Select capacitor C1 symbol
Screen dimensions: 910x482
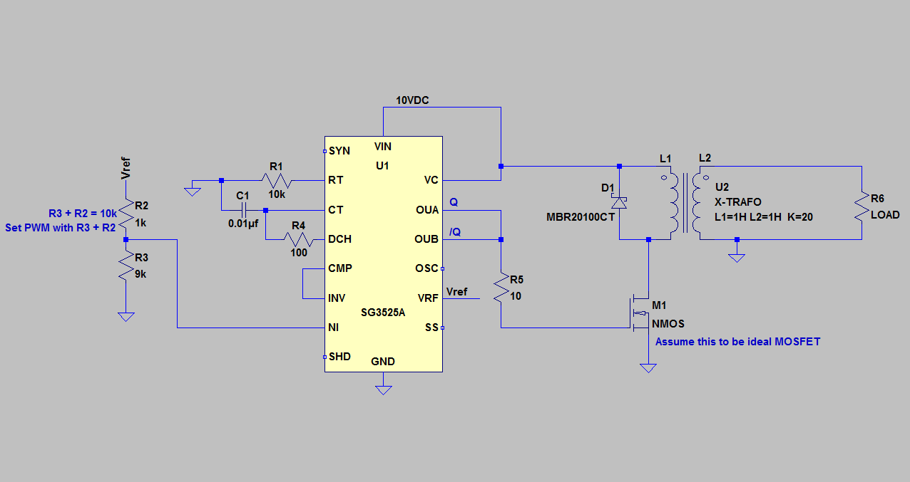coord(243,210)
